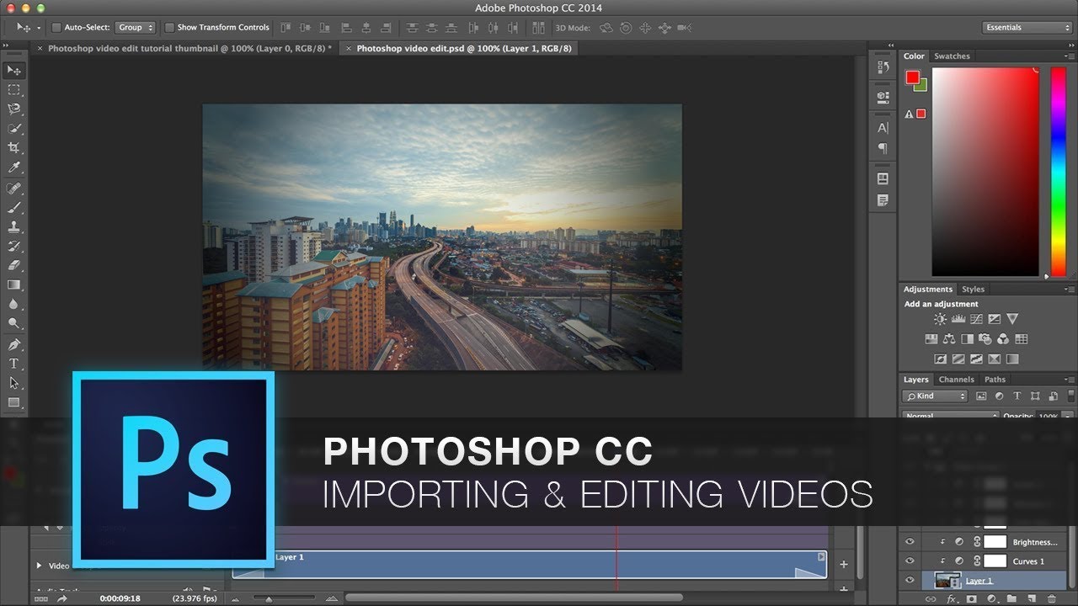Open the Paragraph panel icon
1078x606 pixels.
tap(883, 148)
